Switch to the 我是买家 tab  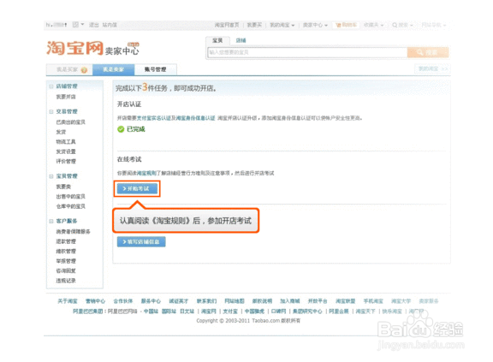(69, 70)
